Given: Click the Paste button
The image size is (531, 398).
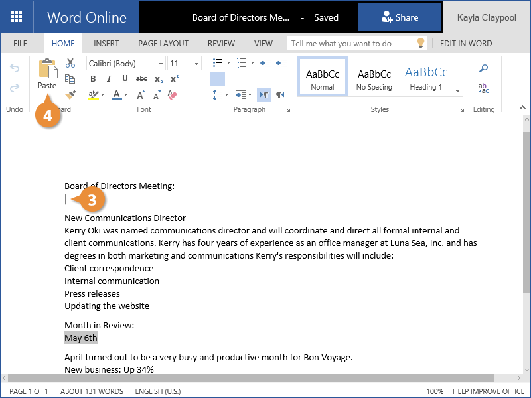Looking at the screenshot, I should 47,74.
